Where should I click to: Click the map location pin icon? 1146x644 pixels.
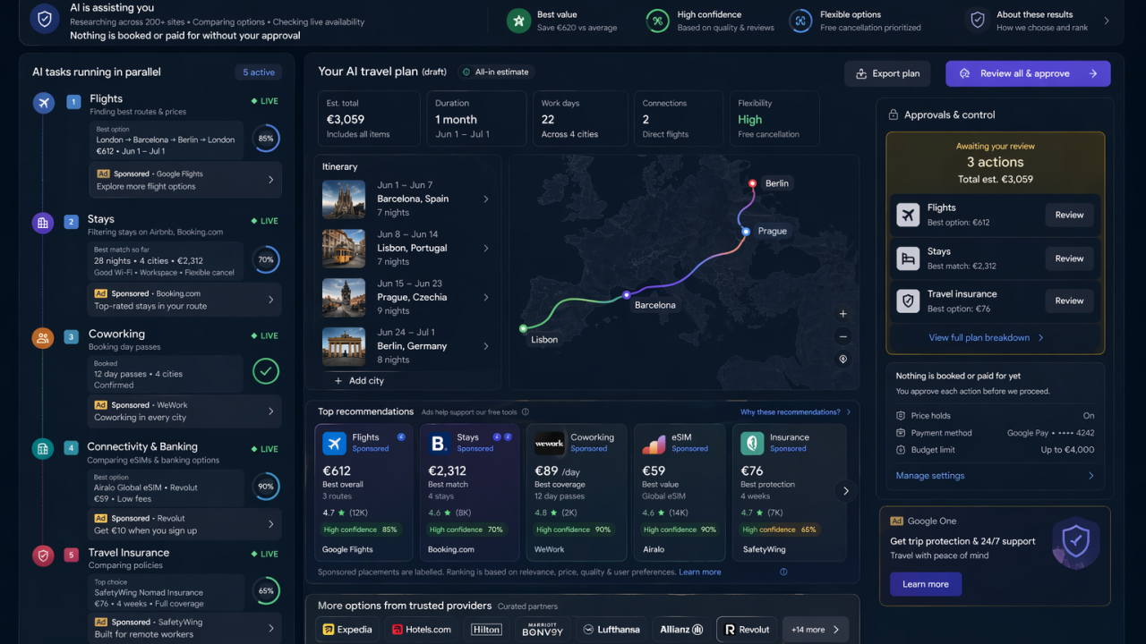842,360
